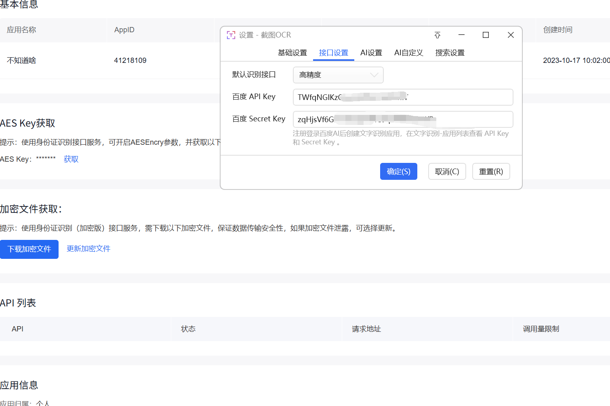Image resolution: width=610 pixels, height=406 pixels.
Task: Click the pin-to-top icon in the dialog title bar
Action: click(437, 35)
